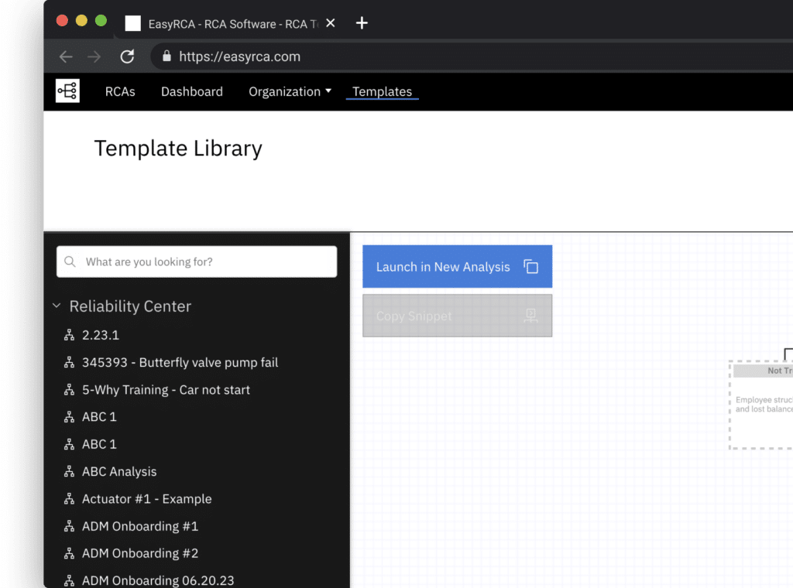Click the tree icon beside template 2.23.1

[69, 334]
